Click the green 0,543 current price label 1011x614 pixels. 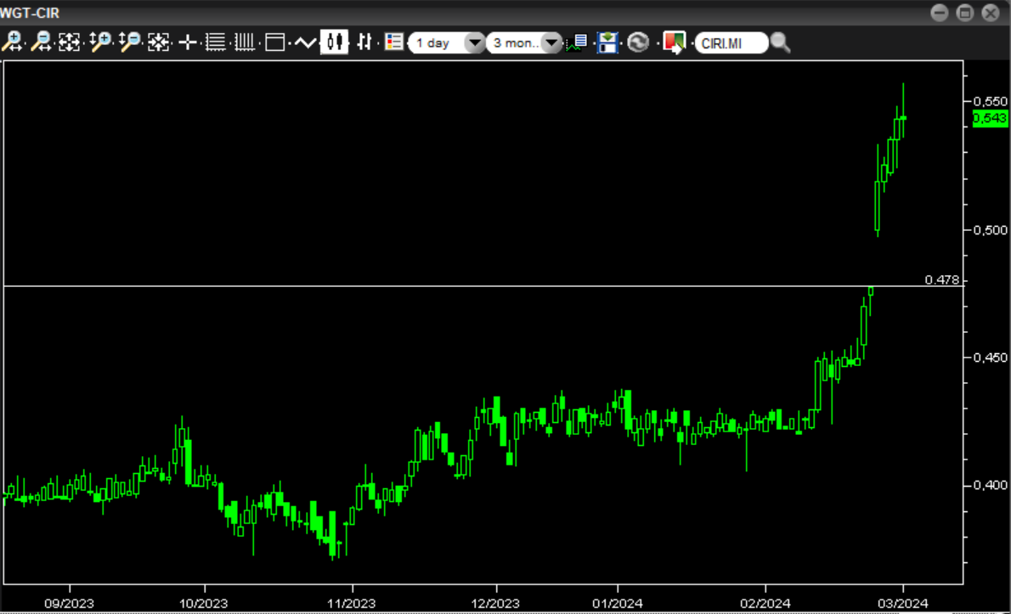point(990,119)
